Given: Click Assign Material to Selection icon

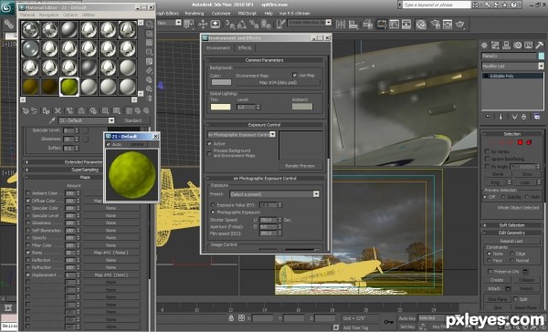Looking at the screenshot, I should pos(46,111).
